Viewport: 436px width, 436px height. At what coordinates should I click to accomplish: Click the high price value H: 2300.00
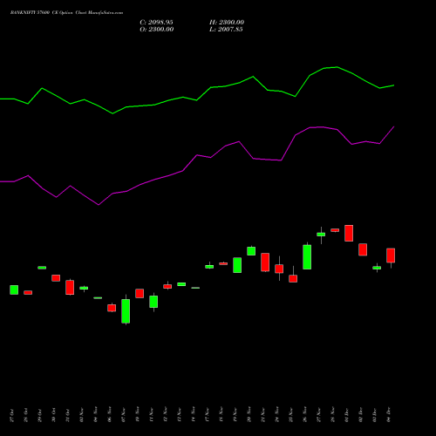point(227,23)
